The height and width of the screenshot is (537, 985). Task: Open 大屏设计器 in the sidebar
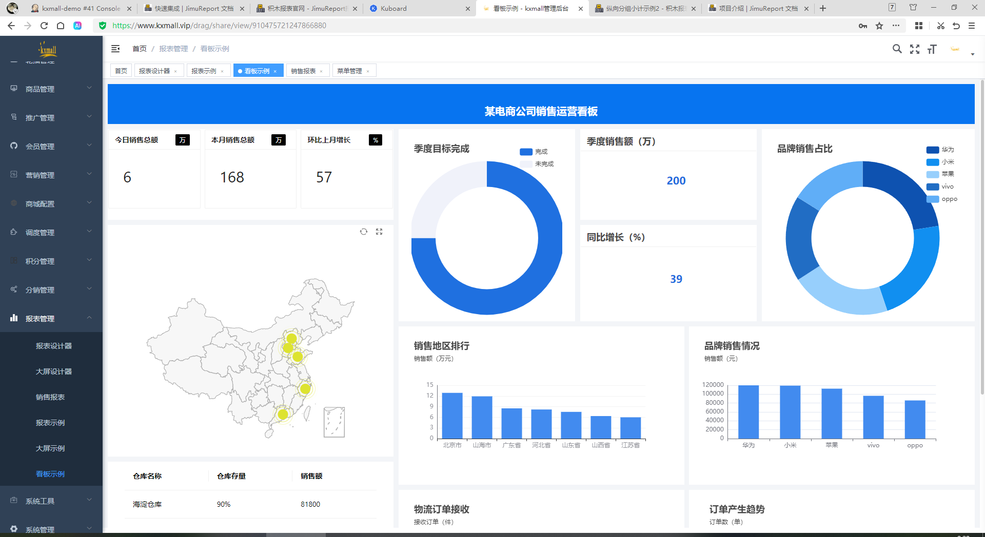tap(54, 371)
